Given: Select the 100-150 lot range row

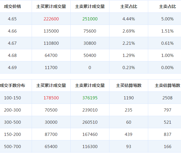Looking at the screenshot, I should coord(90,98).
